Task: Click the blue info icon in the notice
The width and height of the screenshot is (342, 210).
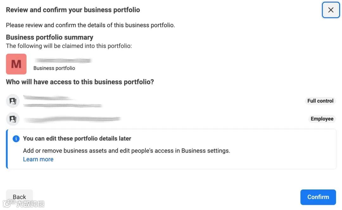Action: (16, 139)
